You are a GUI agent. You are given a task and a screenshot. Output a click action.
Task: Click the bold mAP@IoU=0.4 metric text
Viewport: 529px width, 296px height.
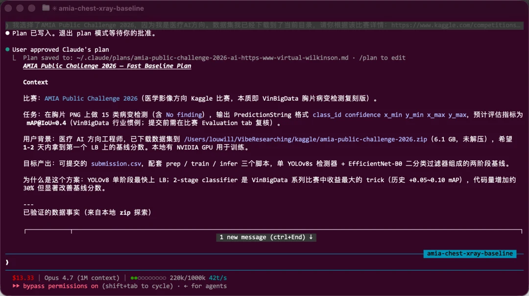point(47,123)
